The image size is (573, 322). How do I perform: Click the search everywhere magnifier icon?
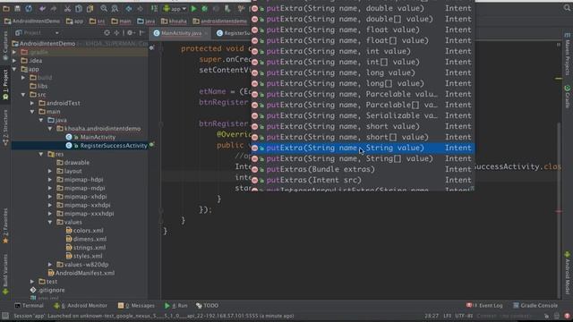click(x=567, y=8)
